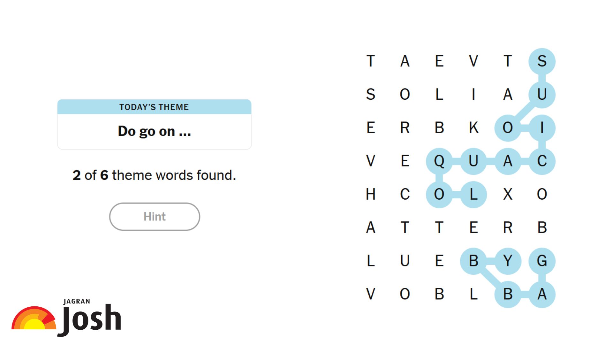
Task: Click the highlighted Y letter tile
Action: [x=508, y=261]
